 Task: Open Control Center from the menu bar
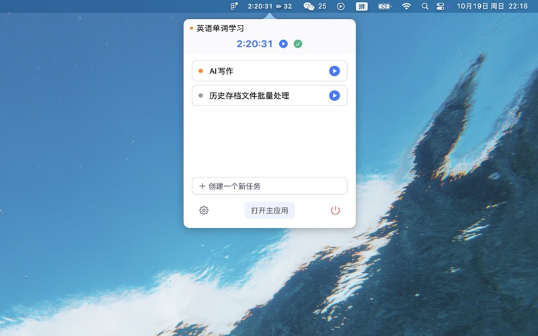point(440,6)
